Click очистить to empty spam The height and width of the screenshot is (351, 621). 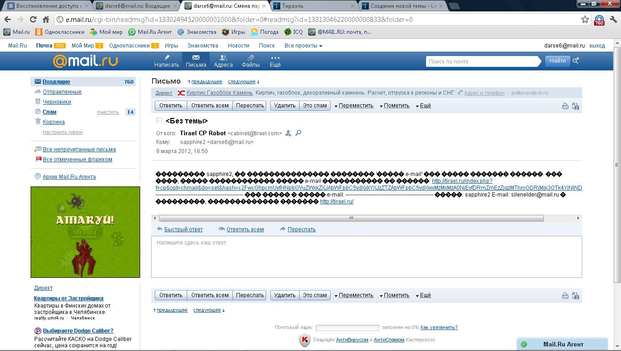click(x=108, y=112)
